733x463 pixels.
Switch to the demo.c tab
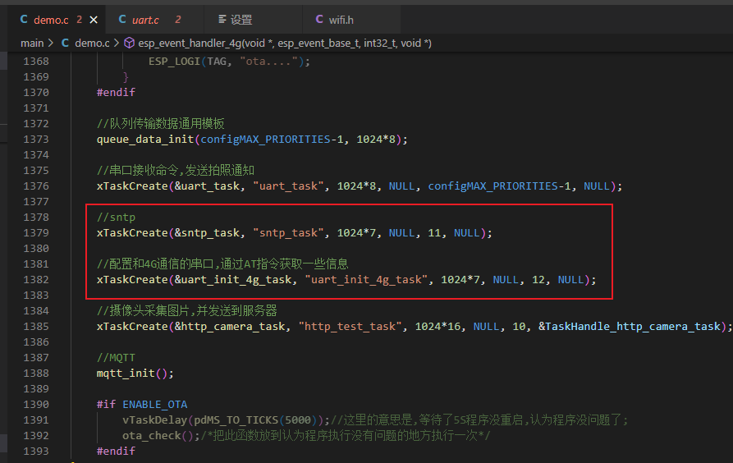point(51,20)
